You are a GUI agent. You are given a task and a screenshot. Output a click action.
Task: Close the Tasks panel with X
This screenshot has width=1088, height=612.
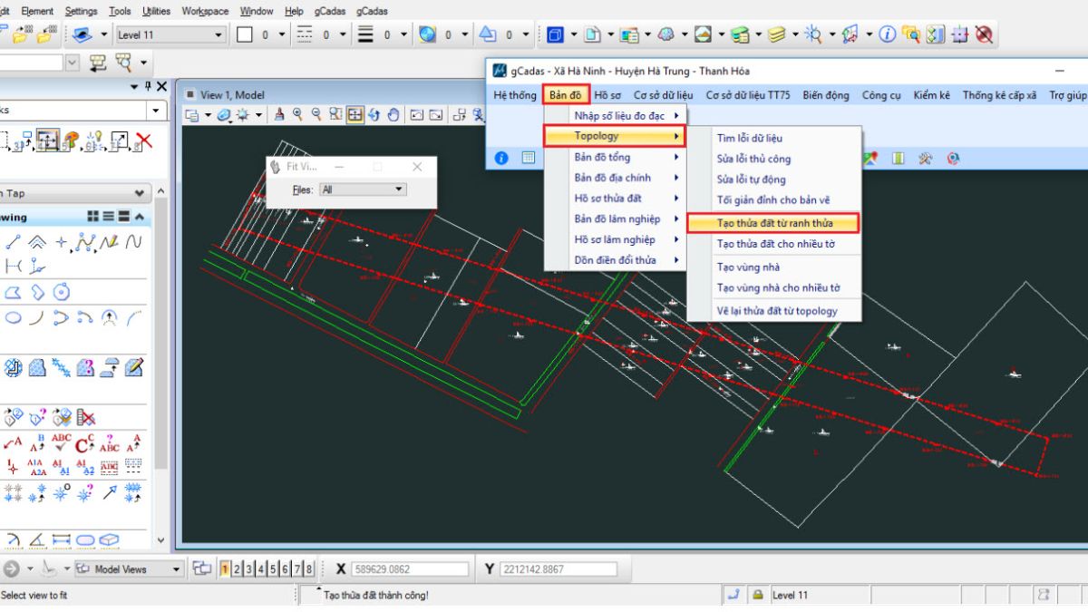pyautogui.click(x=161, y=86)
